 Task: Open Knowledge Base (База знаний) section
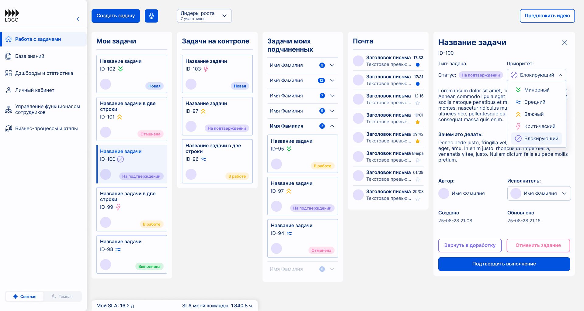point(30,56)
